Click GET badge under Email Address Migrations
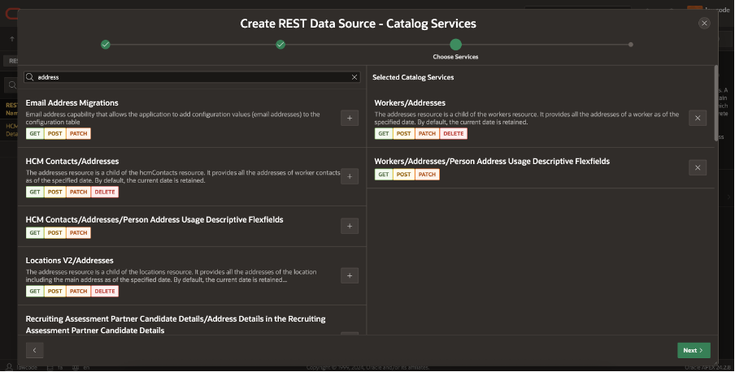This screenshot has width=735, height=372. pos(35,134)
